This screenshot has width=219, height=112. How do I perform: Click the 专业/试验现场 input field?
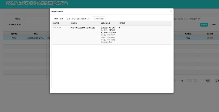[37, 25]
